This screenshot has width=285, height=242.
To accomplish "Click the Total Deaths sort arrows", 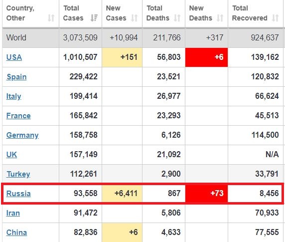I will [177, 18].
